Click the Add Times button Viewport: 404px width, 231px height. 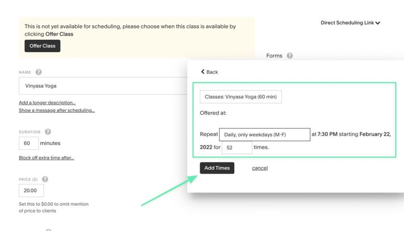pyautogui.click(x=217, y=168)
